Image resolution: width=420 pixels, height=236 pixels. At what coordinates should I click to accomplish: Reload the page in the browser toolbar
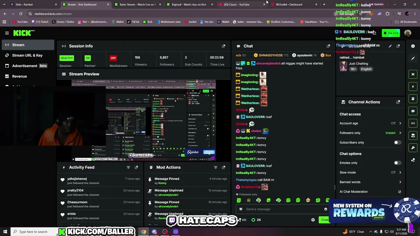tap(21, 14)
